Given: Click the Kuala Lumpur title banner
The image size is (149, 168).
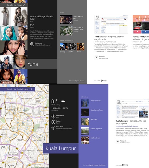Looking at the screenshot, I should click(61, 148).
